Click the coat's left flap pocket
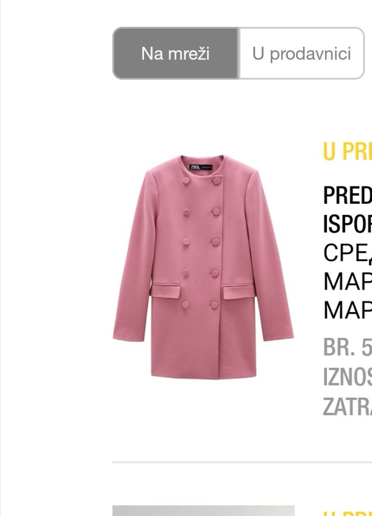 click(x=165, y=291)
